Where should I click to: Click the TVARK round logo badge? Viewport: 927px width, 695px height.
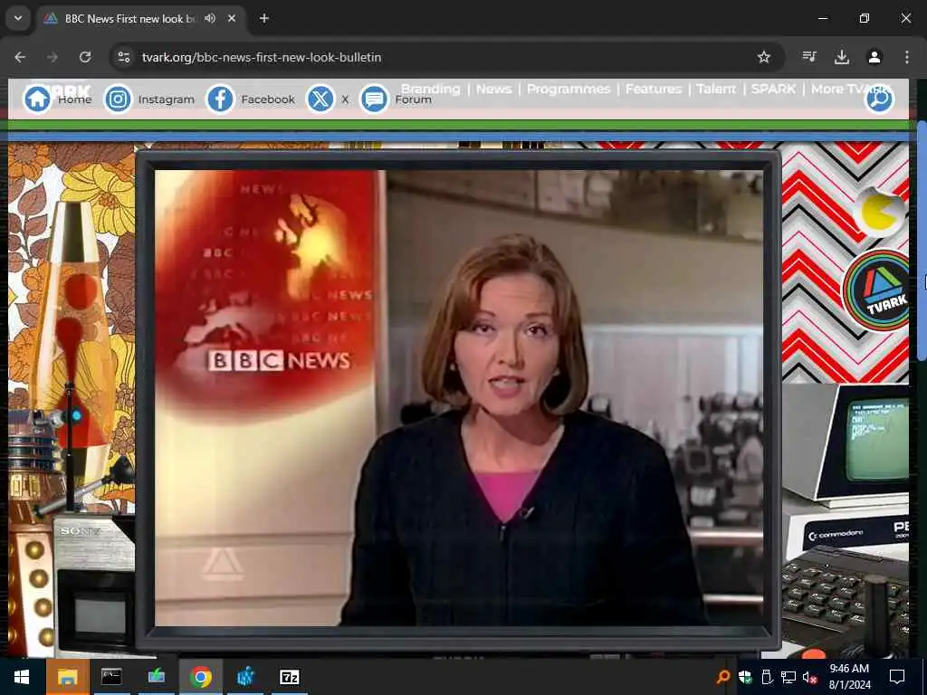(x=878, y=290)
